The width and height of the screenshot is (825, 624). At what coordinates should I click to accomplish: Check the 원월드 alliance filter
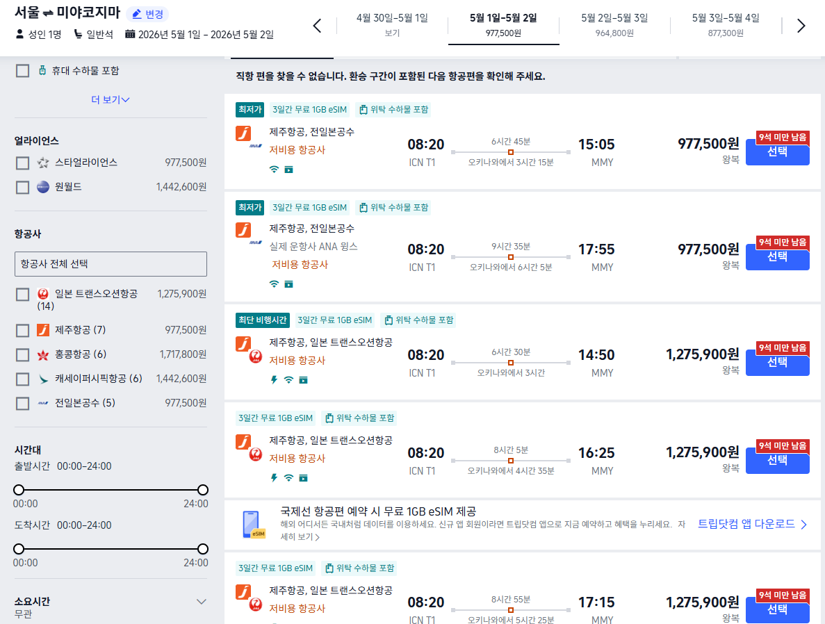[x=23, y=188]
